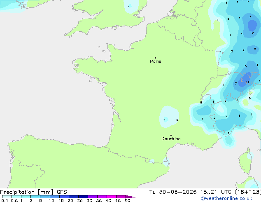
Task: Pick the legend swatch between 5 and 10
Action: tap(45, 197)
